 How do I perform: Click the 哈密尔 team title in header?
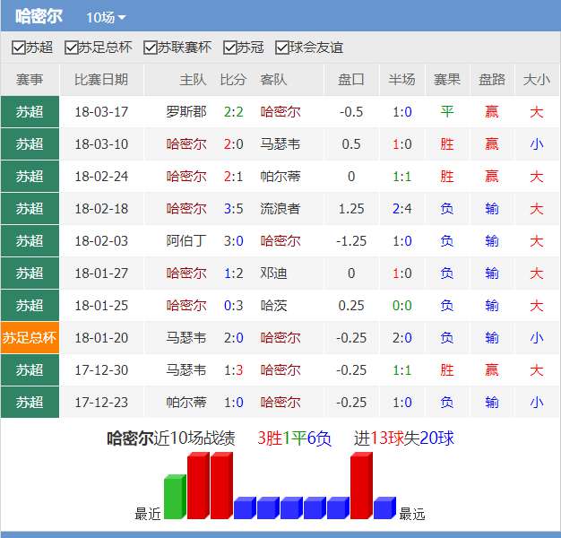39,17
